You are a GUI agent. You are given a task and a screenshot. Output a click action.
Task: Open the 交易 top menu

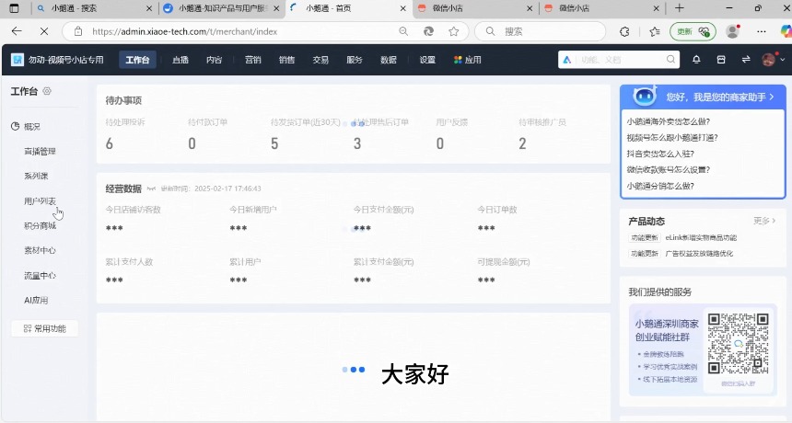pos(320,60)
